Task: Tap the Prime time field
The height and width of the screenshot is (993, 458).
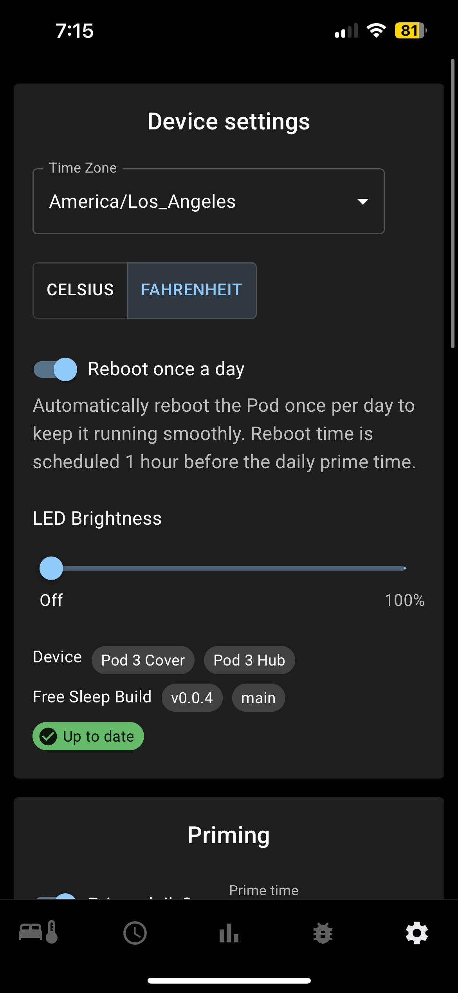Action: click(x=264, y=891)
